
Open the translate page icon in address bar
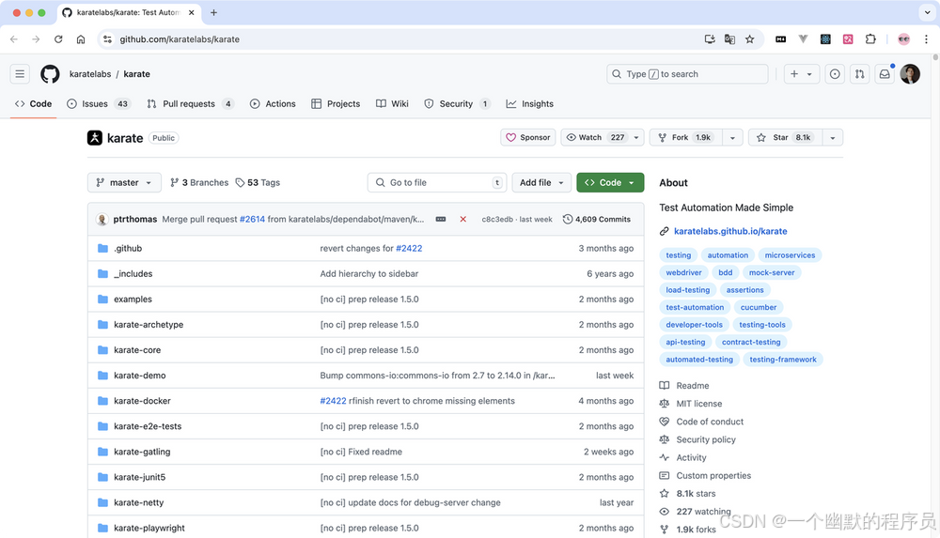pyautogui.click(x=729, y=38)
